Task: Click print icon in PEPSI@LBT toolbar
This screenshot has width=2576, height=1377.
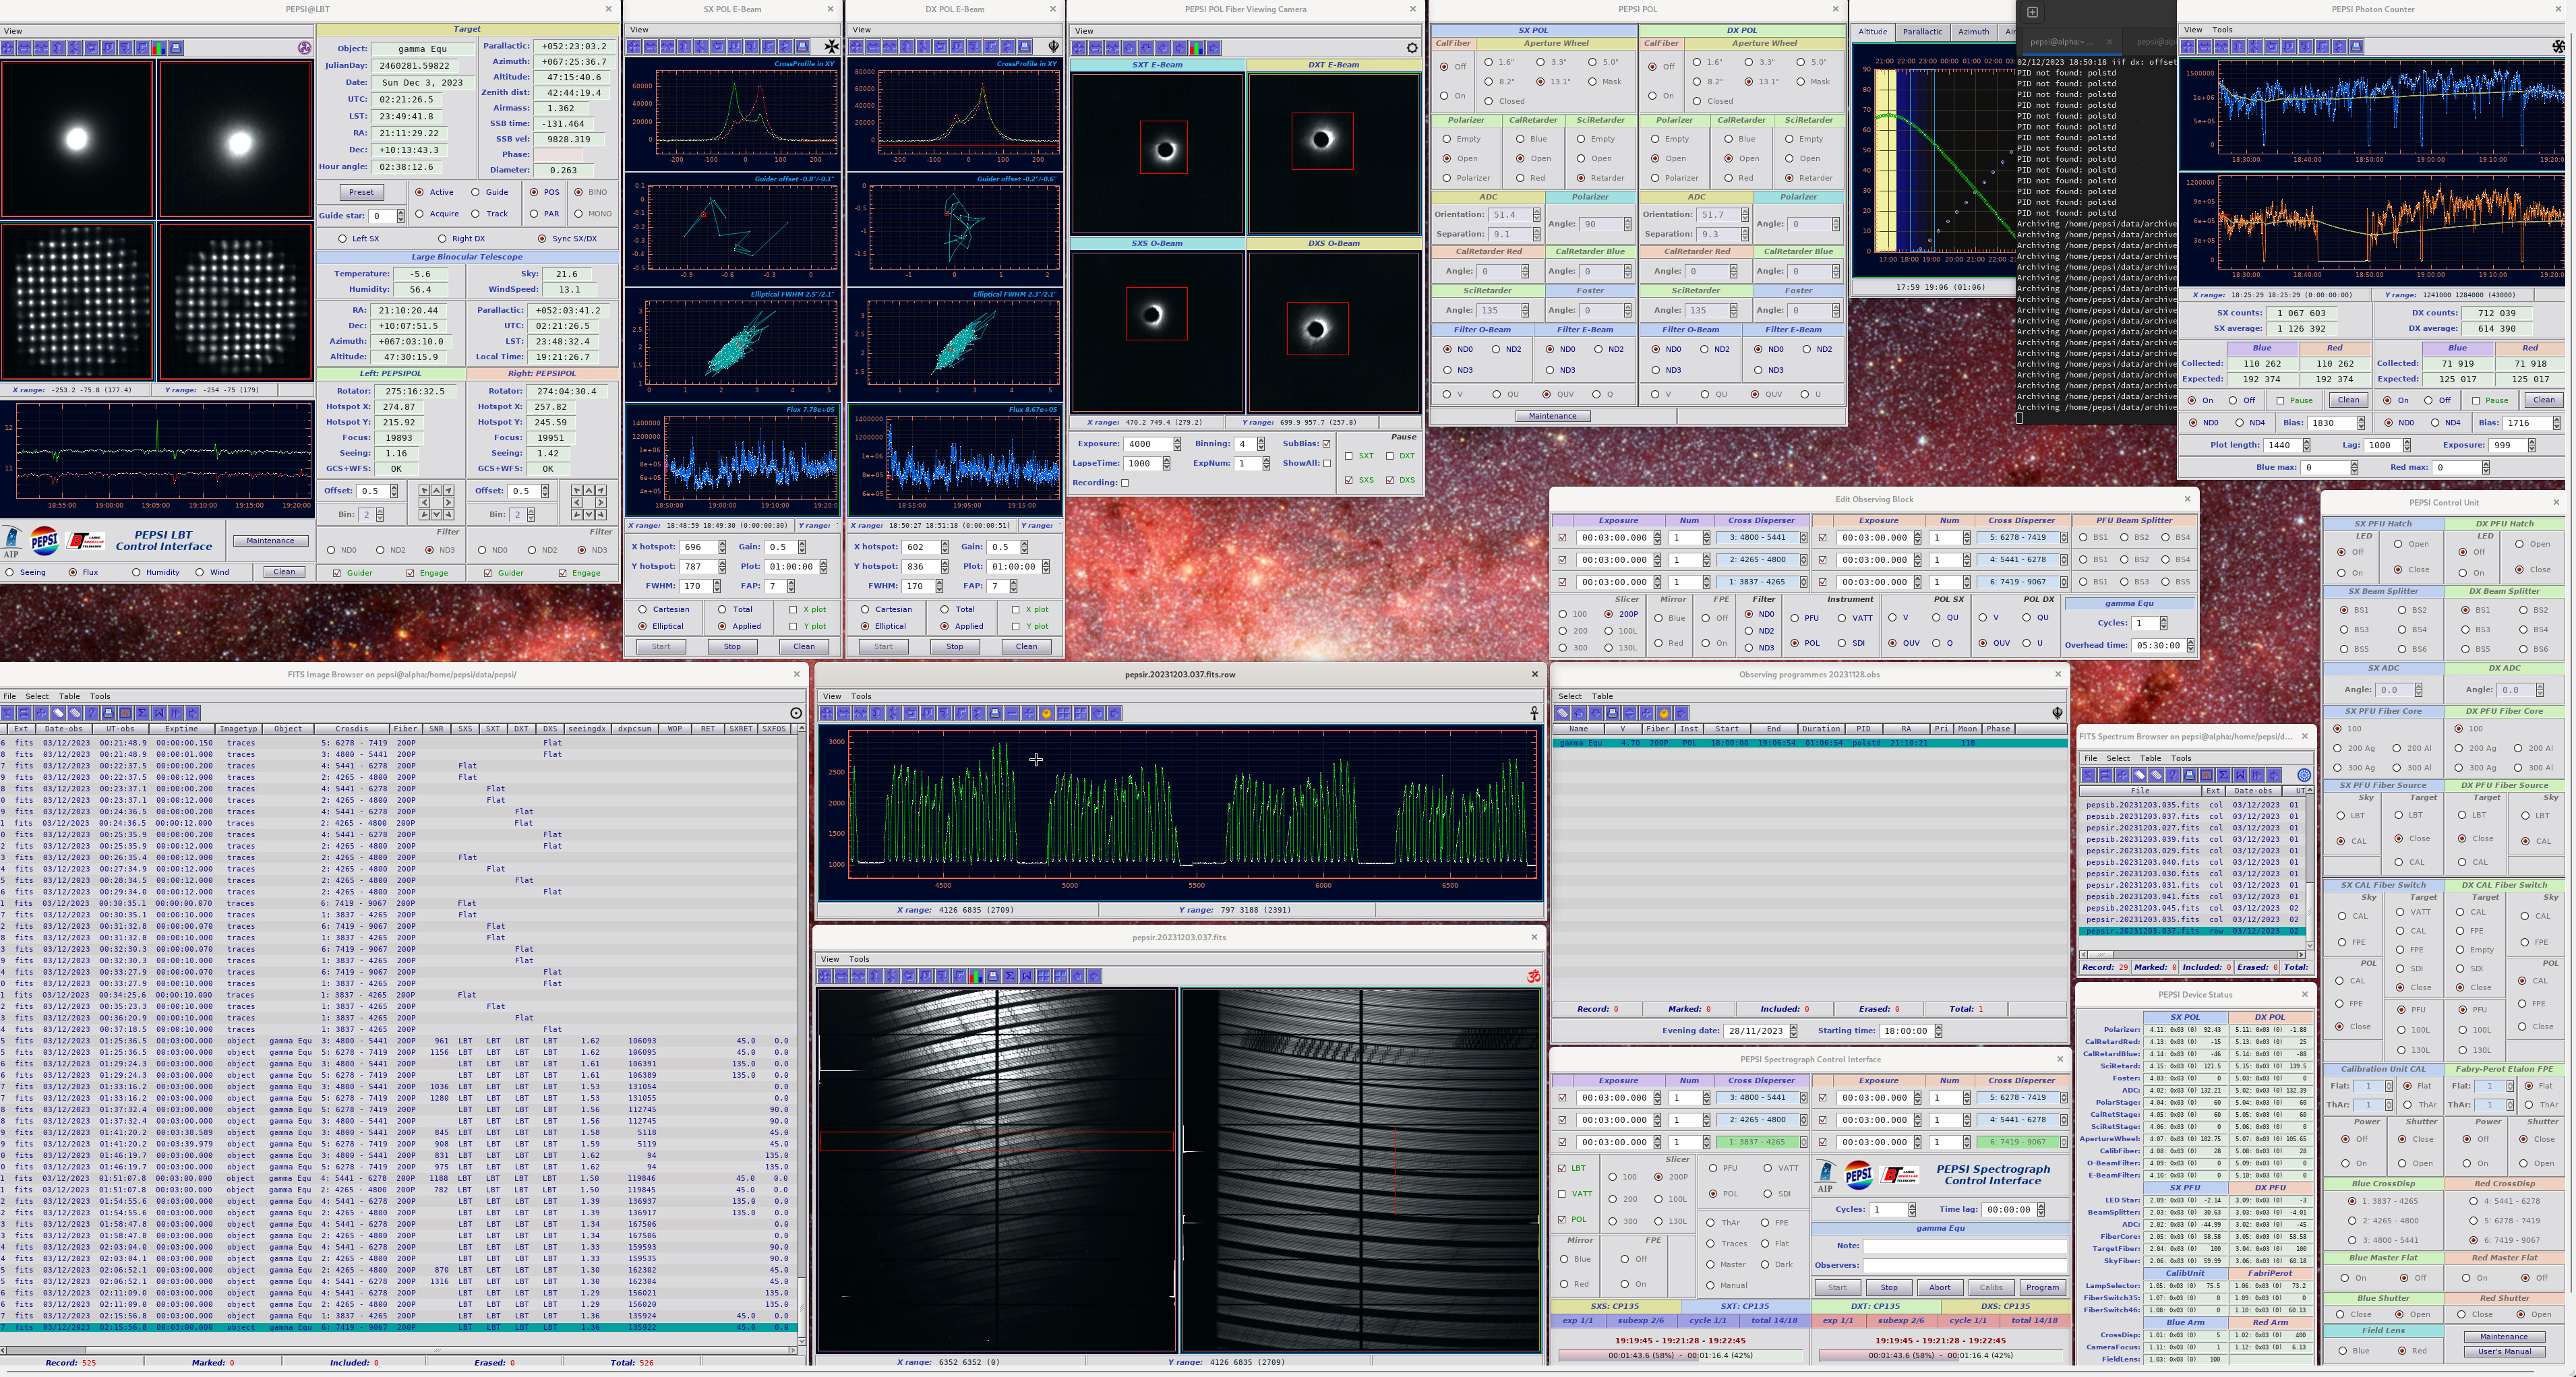Action: point(176,48)
